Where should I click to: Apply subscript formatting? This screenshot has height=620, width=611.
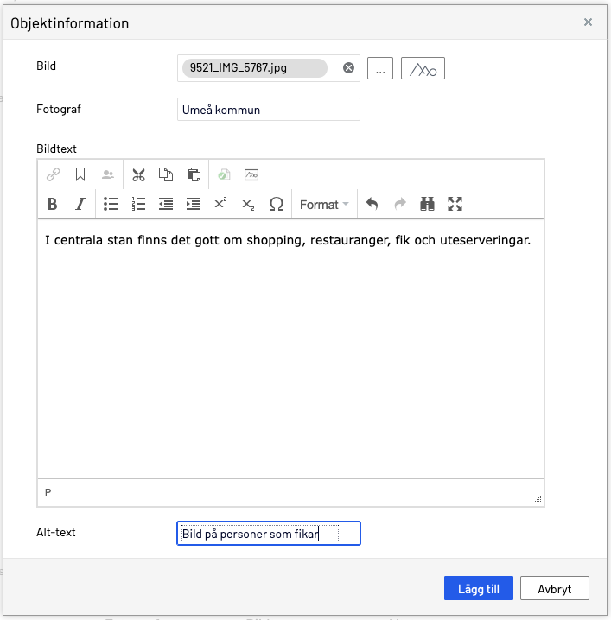point(248,204)
